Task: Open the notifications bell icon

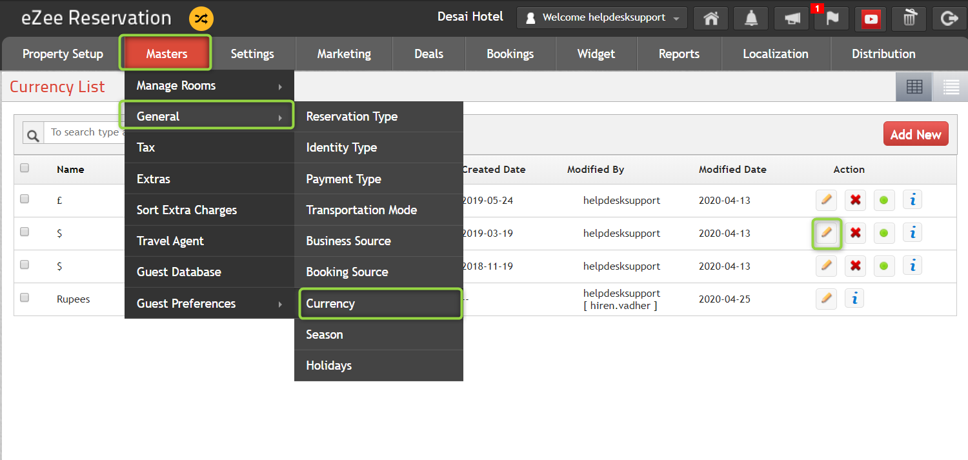Action: [x=751, y=19]
